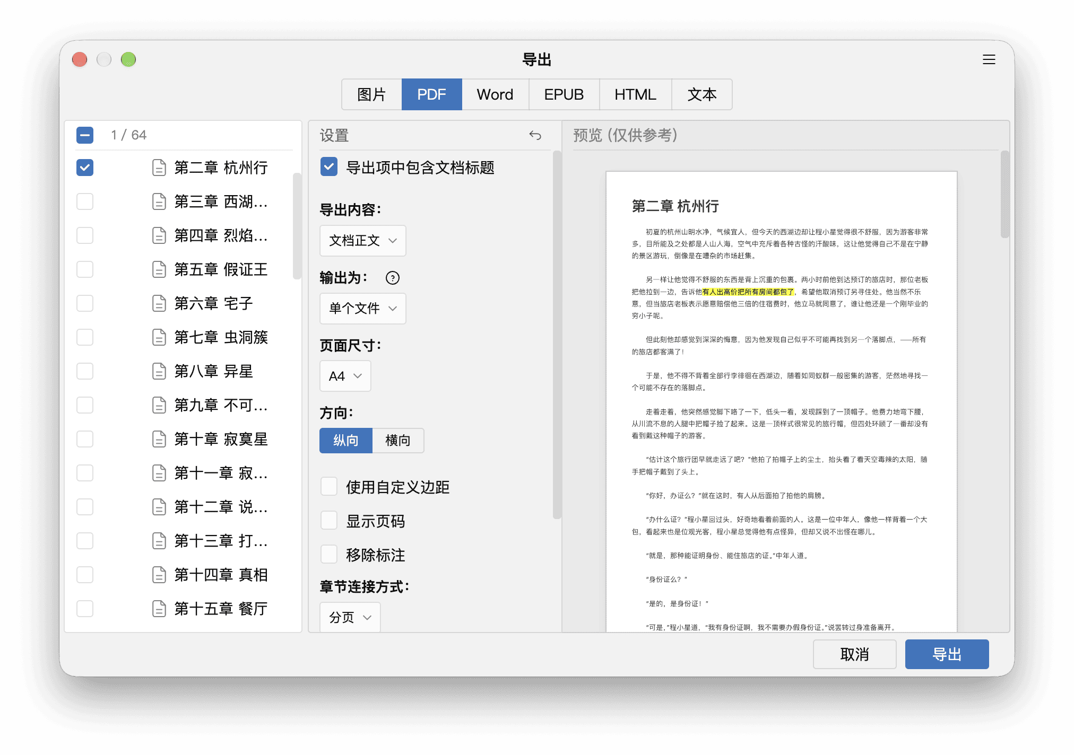This screenshot has width=1074, height=755.
Task: Click the document icon of 第七章 虫洞簇
Action: pyautogui.click(x=159, y=337)
